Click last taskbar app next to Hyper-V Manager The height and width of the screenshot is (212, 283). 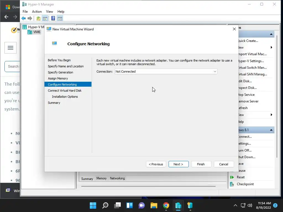tap(190, 205)
